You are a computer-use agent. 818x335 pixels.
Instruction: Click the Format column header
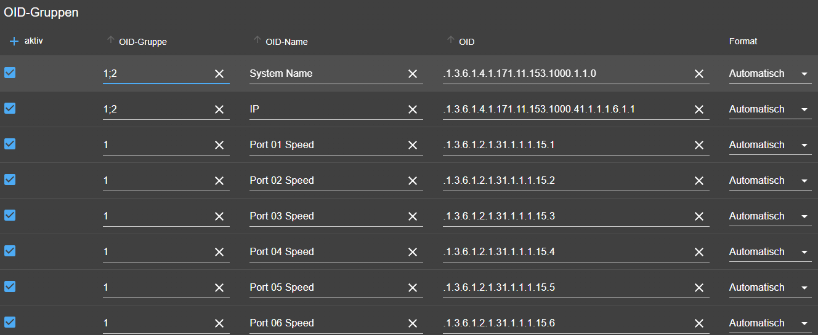[743, 41]
